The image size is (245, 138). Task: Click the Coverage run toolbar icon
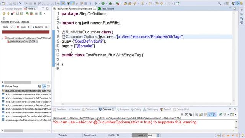(x=110, y=3)
